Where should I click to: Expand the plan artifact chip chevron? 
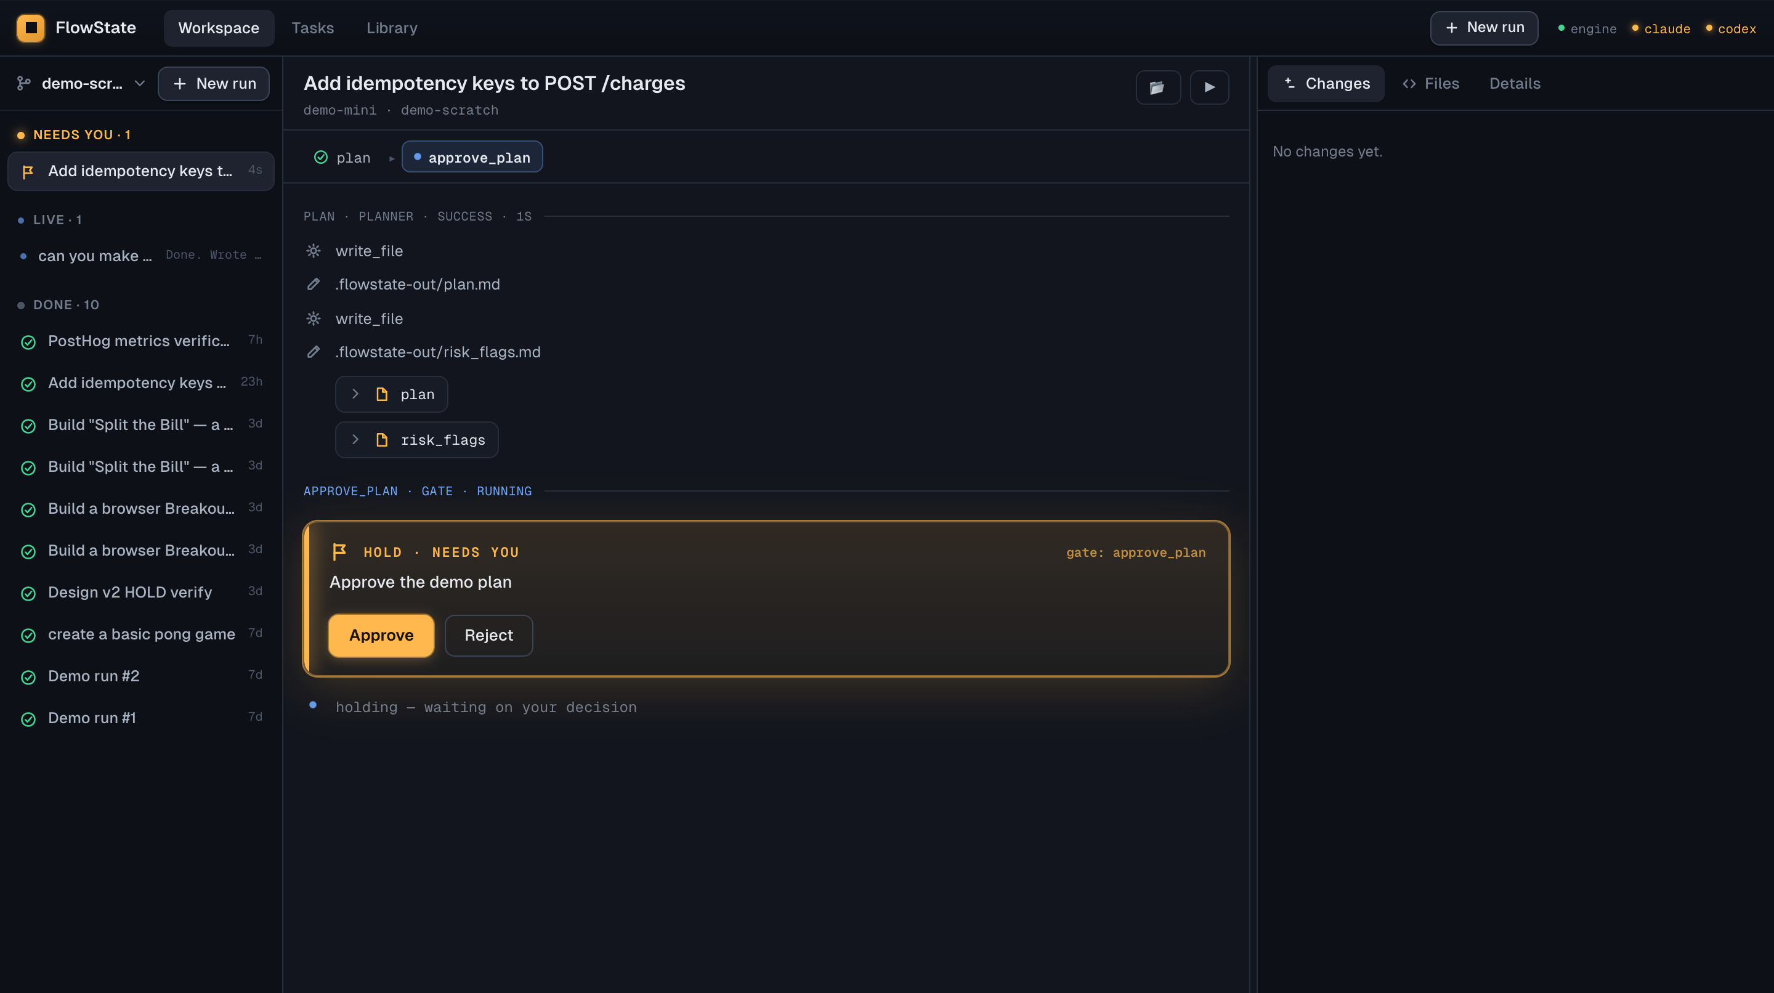coord(355,394)
